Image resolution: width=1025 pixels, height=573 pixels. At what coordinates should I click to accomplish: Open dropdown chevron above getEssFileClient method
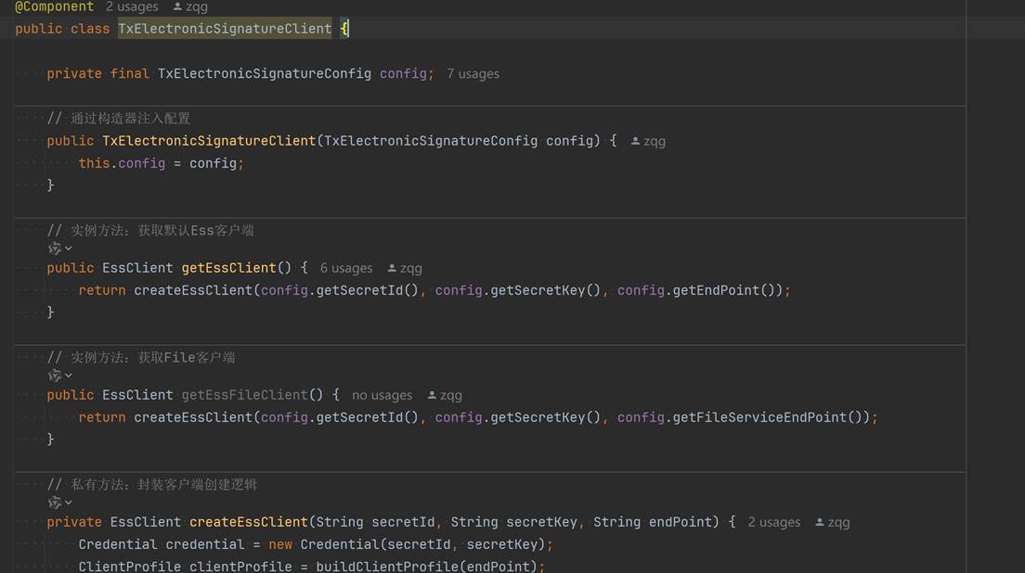click(69, 376)
